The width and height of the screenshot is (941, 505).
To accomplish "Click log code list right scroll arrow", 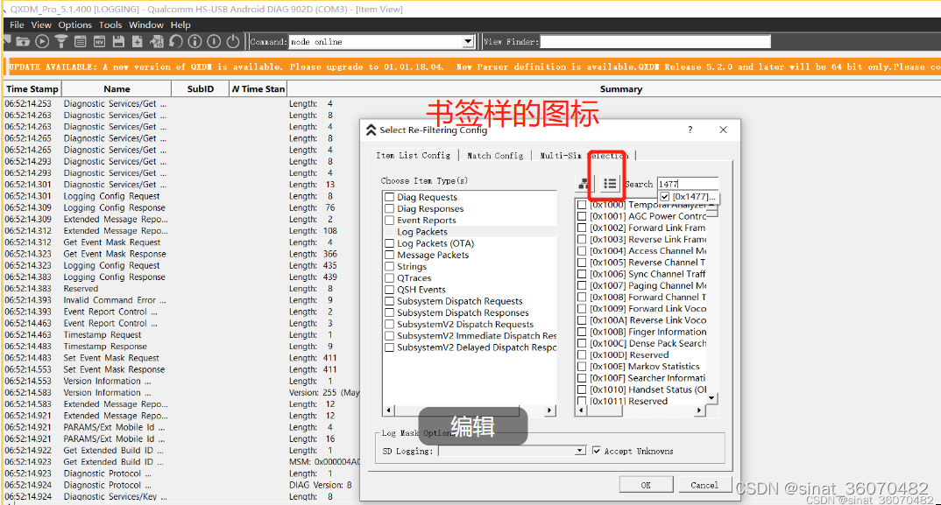I will point(698,410).
